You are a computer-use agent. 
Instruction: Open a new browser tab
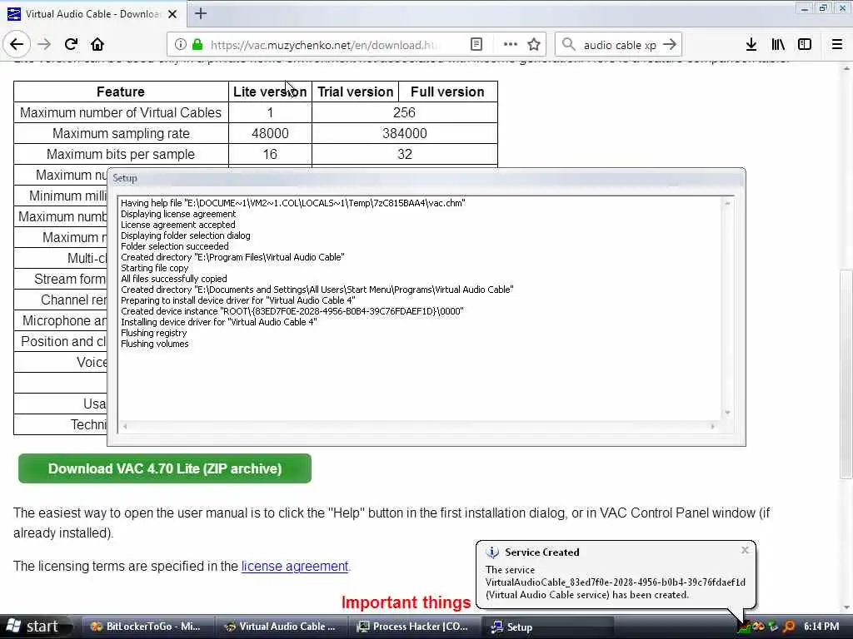(201, 13)
